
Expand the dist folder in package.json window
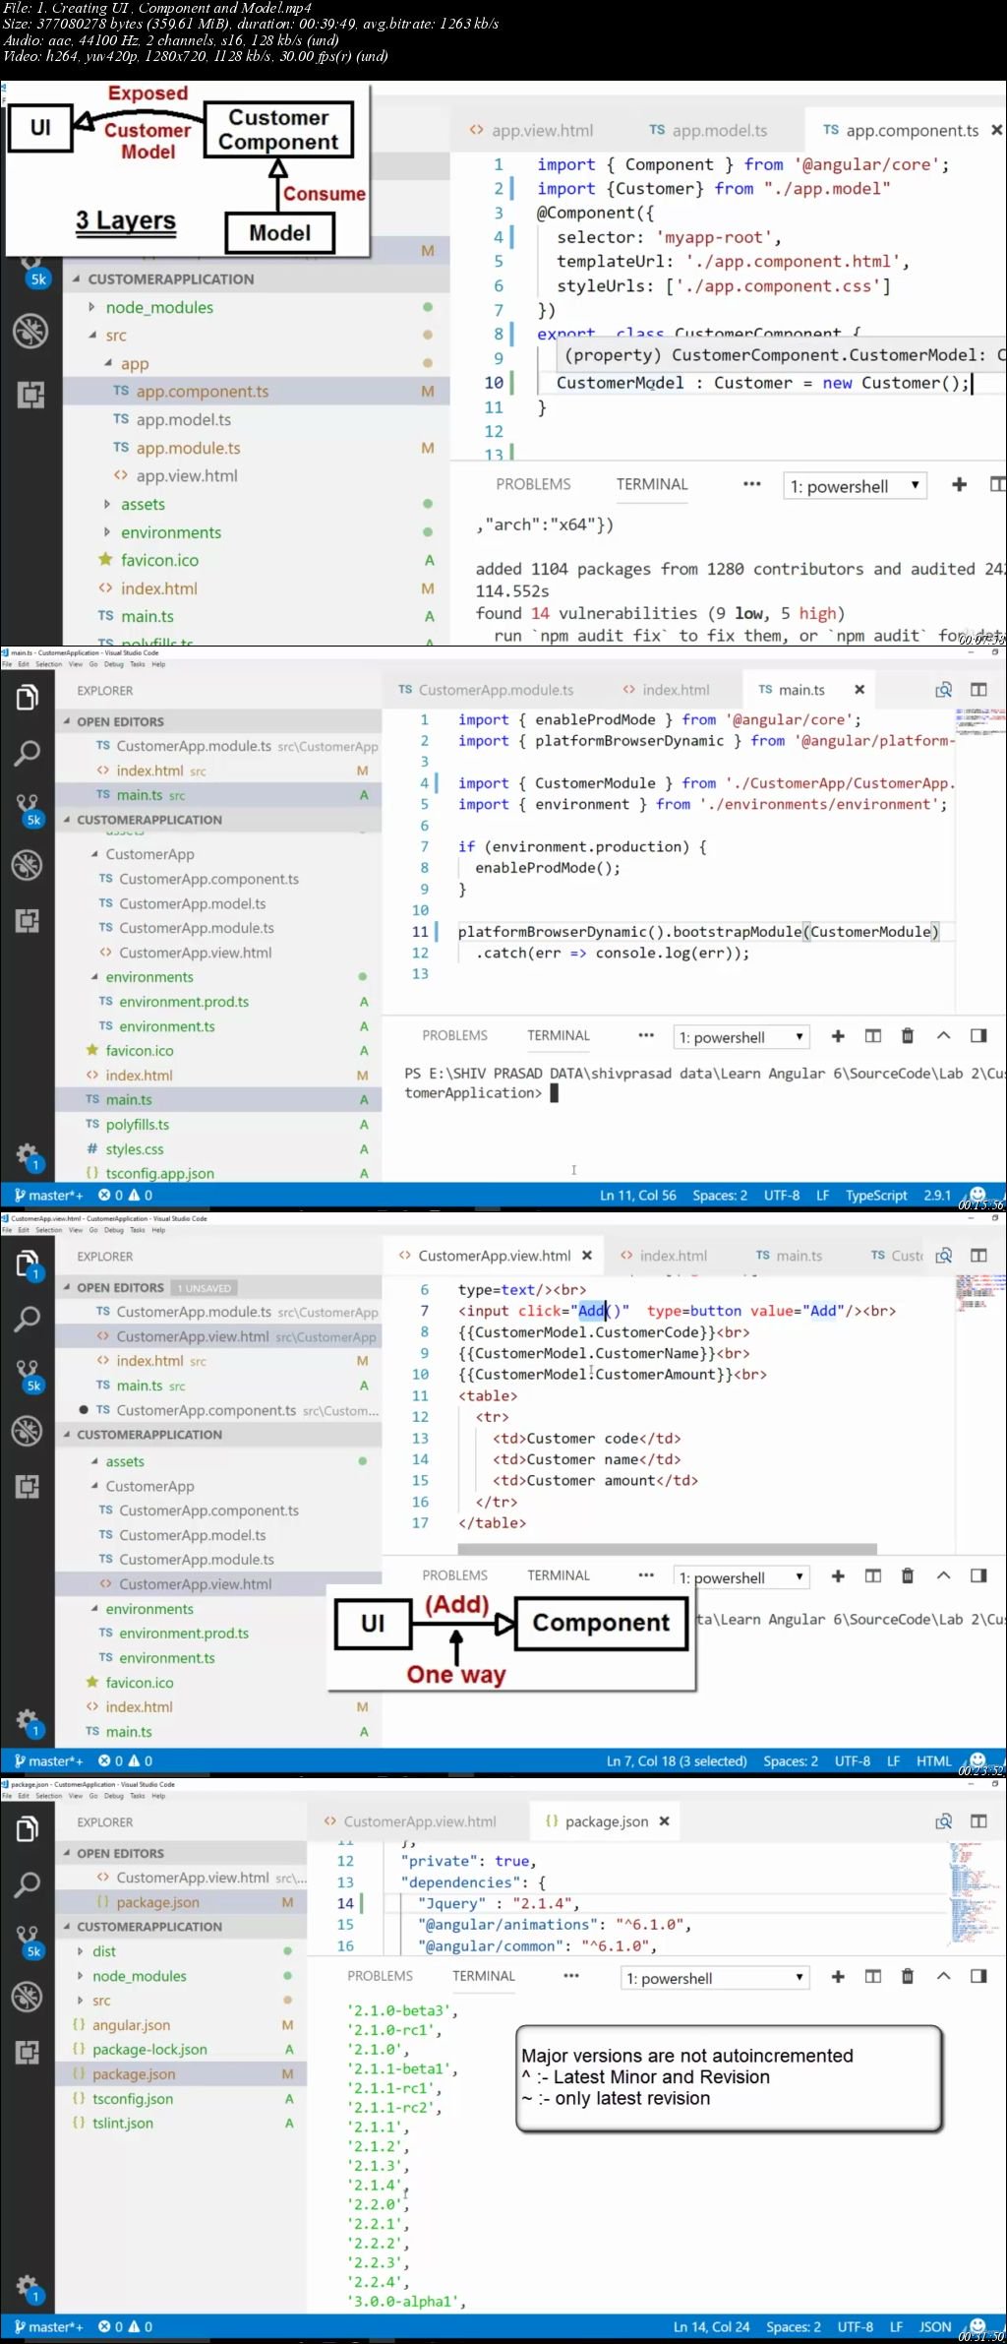click(81, 1951)
